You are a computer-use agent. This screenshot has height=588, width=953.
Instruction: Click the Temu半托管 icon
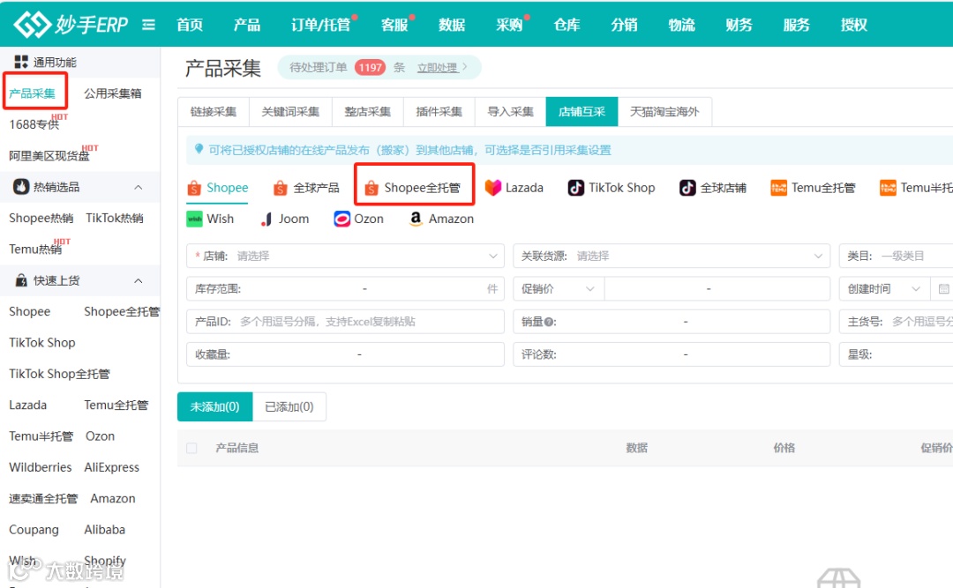(888, 188)
